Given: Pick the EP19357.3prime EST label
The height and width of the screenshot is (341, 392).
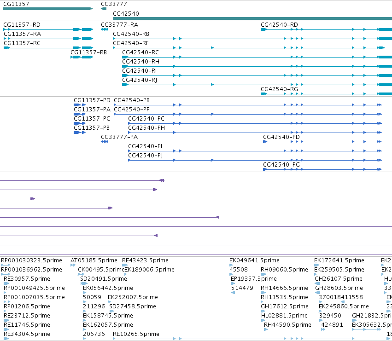Looking at the screenshot, I should click(x=254, y=279).
